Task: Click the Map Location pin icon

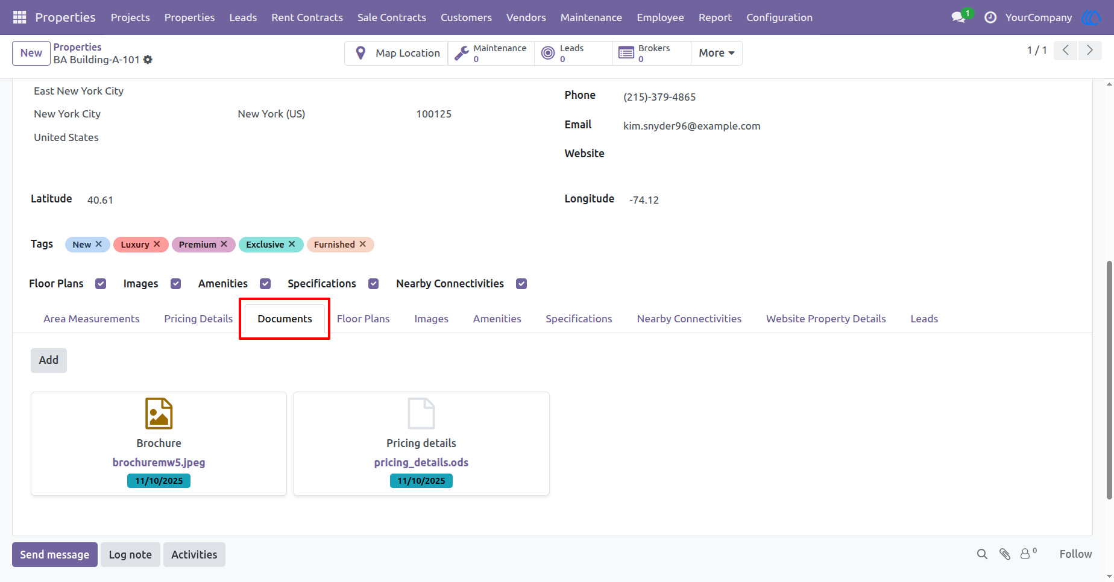Action: coord(360,53)
